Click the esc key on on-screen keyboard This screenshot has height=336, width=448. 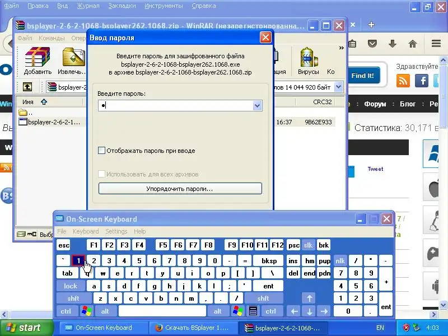point(63,245)
